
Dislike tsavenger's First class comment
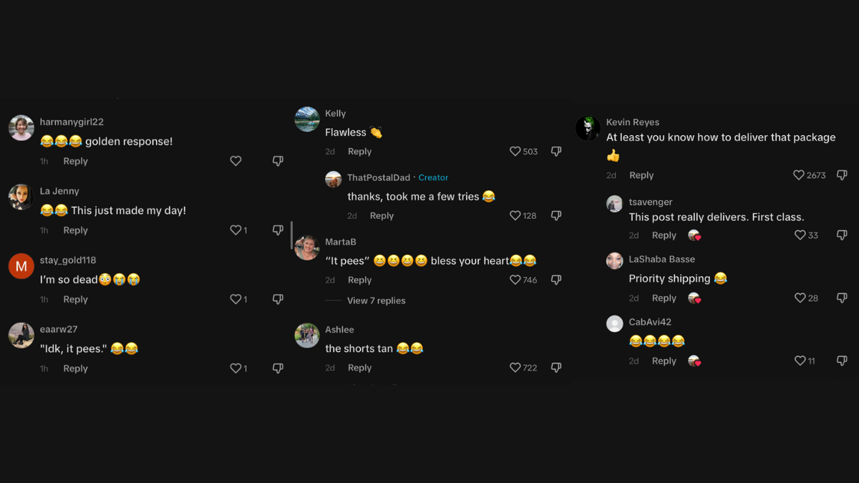842,235
